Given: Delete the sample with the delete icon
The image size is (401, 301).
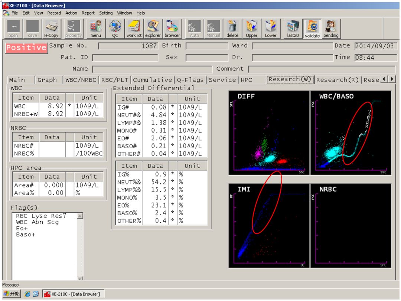Looking at the screenshot, I should click(x=232, y=29).
